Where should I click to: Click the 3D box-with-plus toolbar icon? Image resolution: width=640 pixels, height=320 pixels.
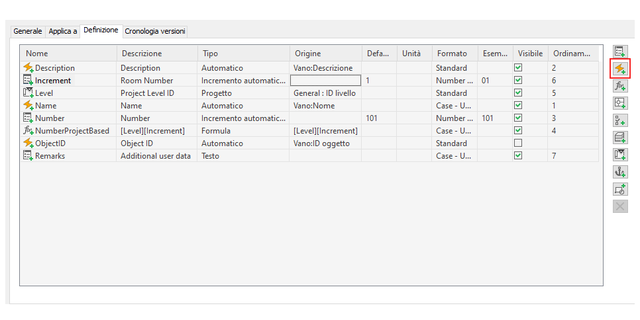click(620, 138)
